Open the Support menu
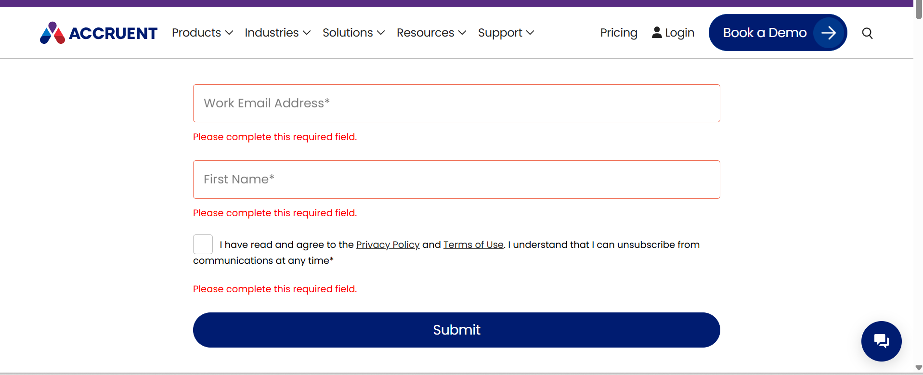 pos(506,33)
